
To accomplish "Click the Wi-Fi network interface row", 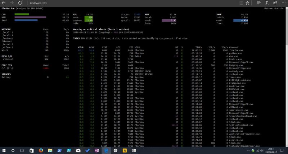I will pos(35,50).
